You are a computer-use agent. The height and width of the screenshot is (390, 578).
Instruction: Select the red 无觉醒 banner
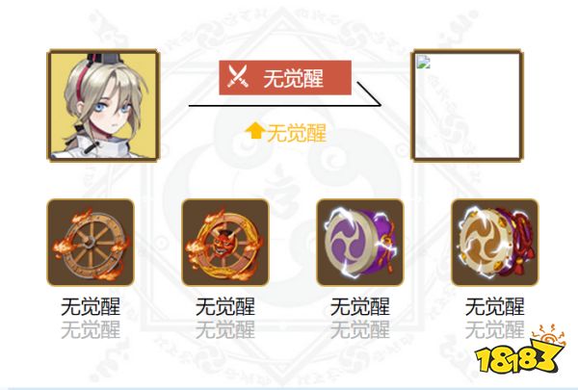click(285, 78)
